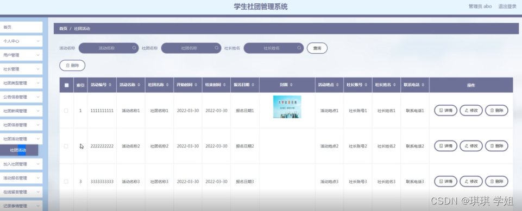Focus the 社长姓名 search input

coord(274,48)
